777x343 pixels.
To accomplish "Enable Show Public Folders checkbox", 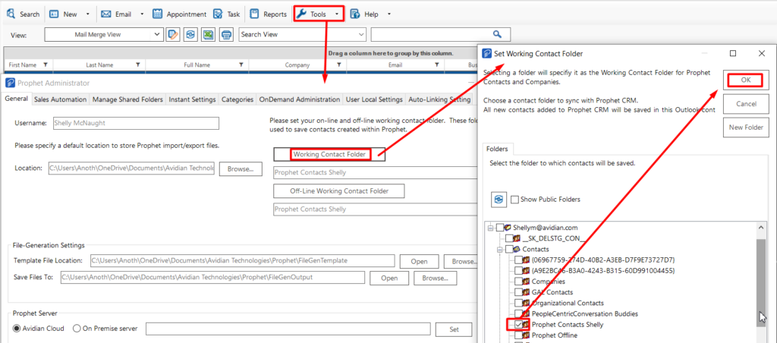I will pos(515,200).
